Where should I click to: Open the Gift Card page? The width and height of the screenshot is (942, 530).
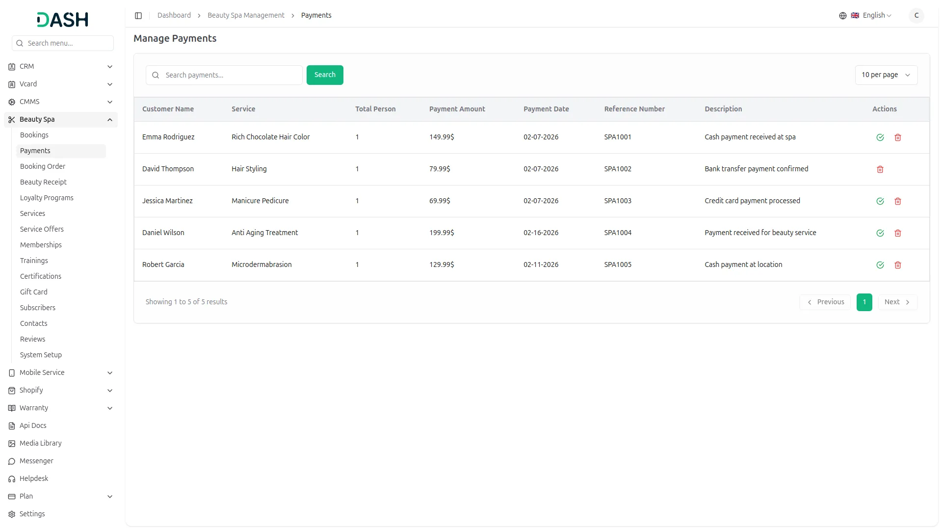pyautogui.click(x=34, y=292)
